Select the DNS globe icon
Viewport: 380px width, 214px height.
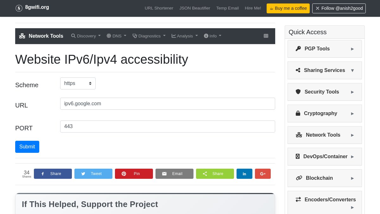tap(109, 36)
